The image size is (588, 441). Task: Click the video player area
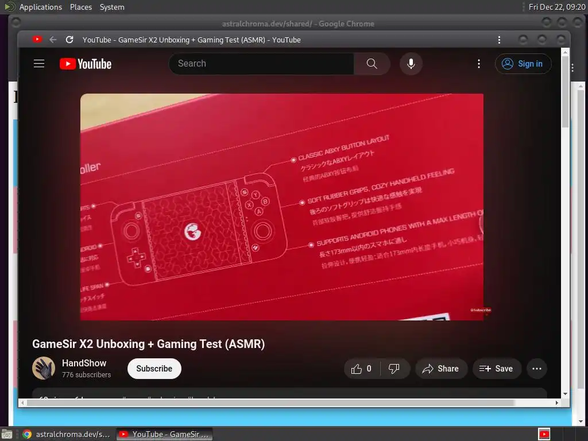pos(281,207)
